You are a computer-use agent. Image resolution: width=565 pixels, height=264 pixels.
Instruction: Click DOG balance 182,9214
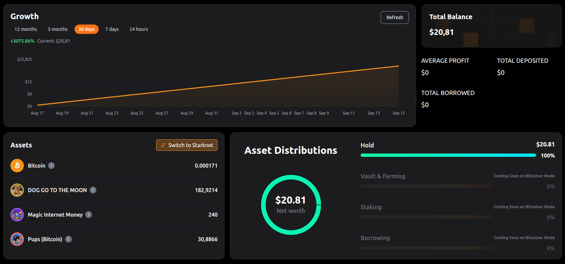206,190
